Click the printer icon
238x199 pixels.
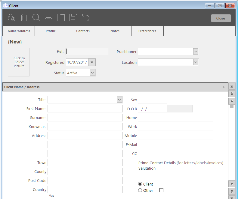point(48,18)
